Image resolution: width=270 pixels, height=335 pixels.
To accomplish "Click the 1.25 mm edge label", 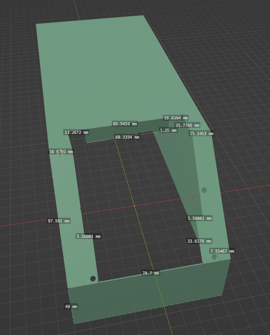I will coord(168,130).
